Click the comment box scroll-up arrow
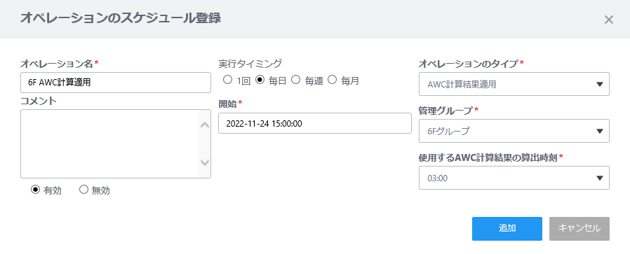 pyautogui.click(x=205, y=125)
